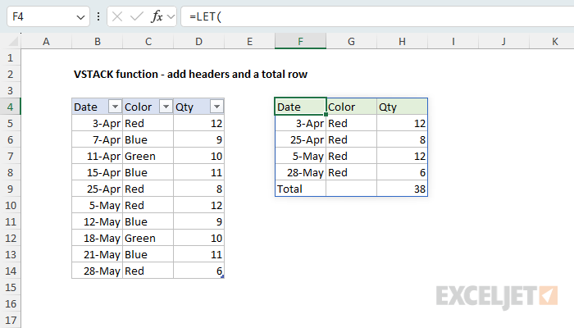Click the Qty value 8 in column H
This screenshot has height=328, width=574.
coord(402,140)
